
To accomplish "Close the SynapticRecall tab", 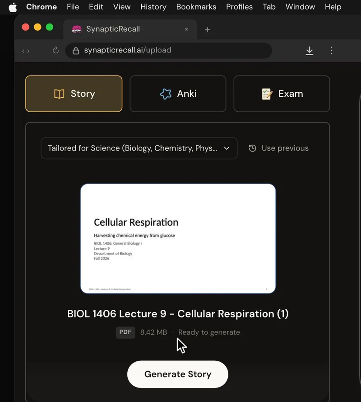I will tap(186, 29).
